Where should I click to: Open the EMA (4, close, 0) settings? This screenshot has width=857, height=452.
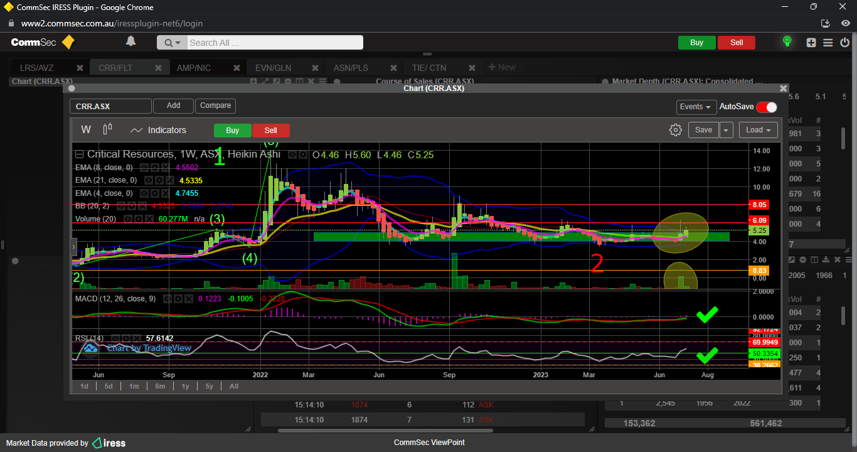(154, 193)
